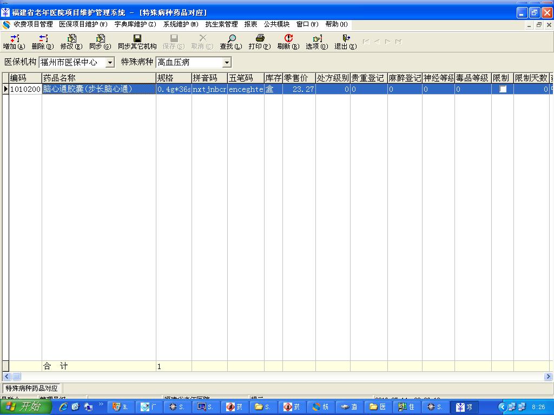The width and height of the screenshot is (554, 415).
Task: Click the 处方级别 column header
Action: (333, 78)
